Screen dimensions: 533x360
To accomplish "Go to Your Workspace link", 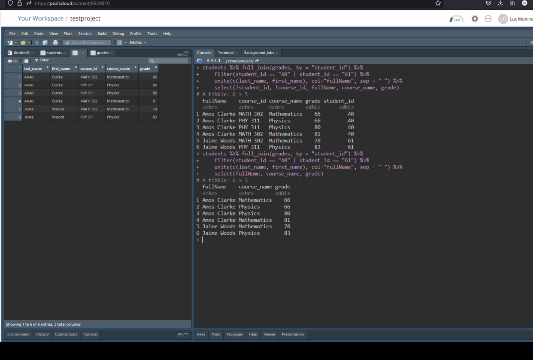I will tap(40, 19).
